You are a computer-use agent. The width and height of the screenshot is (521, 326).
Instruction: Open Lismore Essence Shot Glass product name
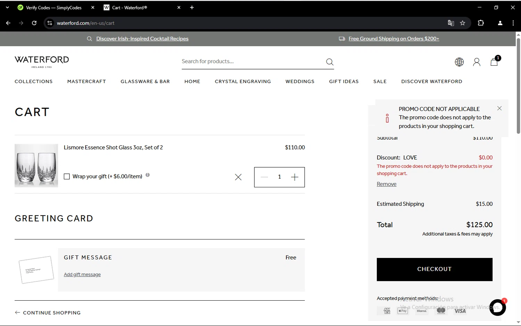(x=113, y=147)
